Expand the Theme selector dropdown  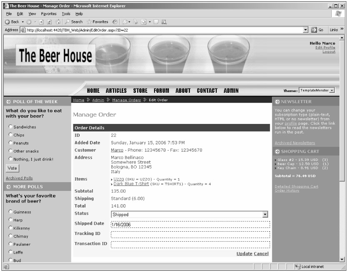(332, 91)
